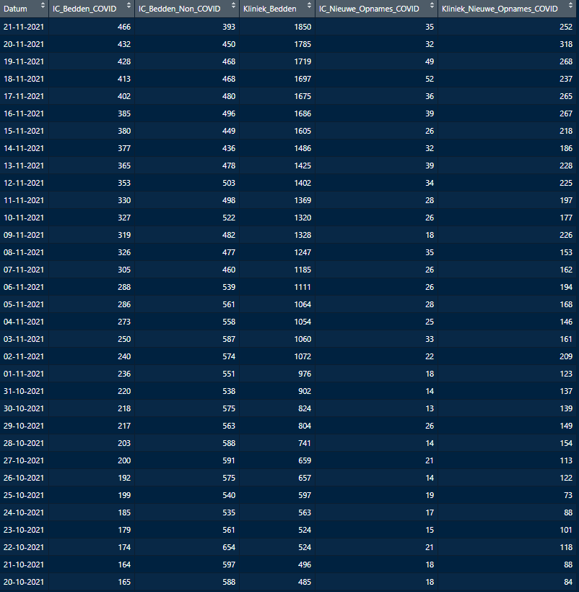Click the date cell 31-10-2021
This screenshot has height=592, width=579.
24,392
